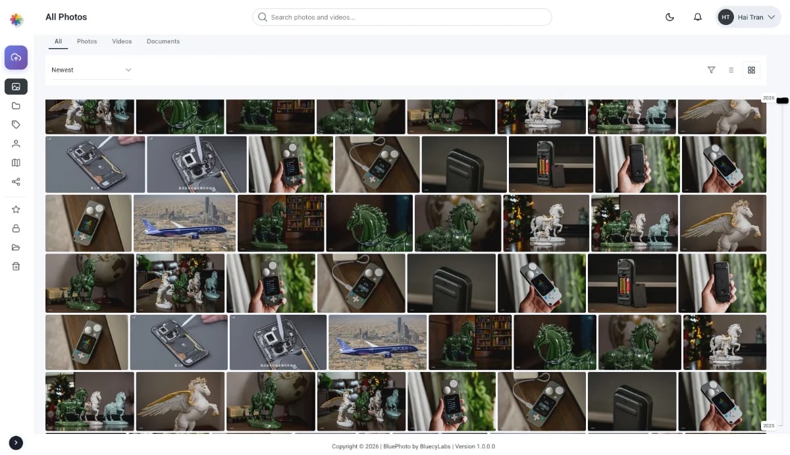This screenshot has width=790, height=455.
Task: Select the Photos icon in sidebar
Action: 16,86
